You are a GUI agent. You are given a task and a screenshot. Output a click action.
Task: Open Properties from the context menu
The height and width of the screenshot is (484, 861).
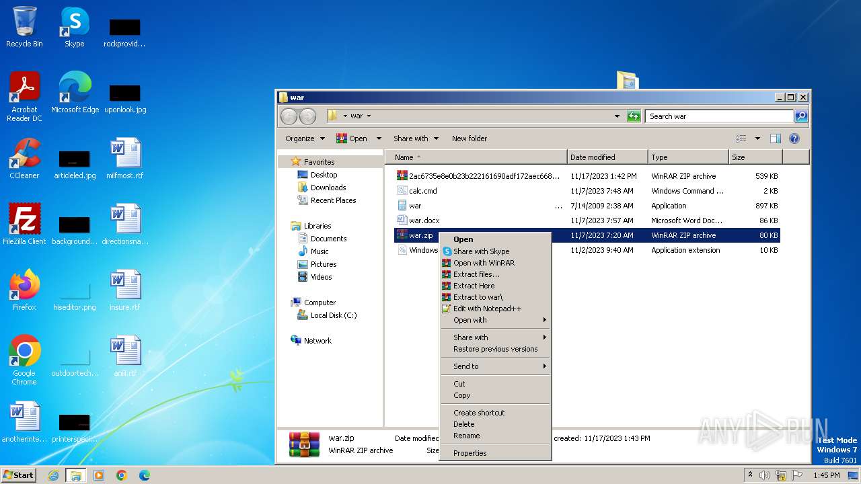495,453
